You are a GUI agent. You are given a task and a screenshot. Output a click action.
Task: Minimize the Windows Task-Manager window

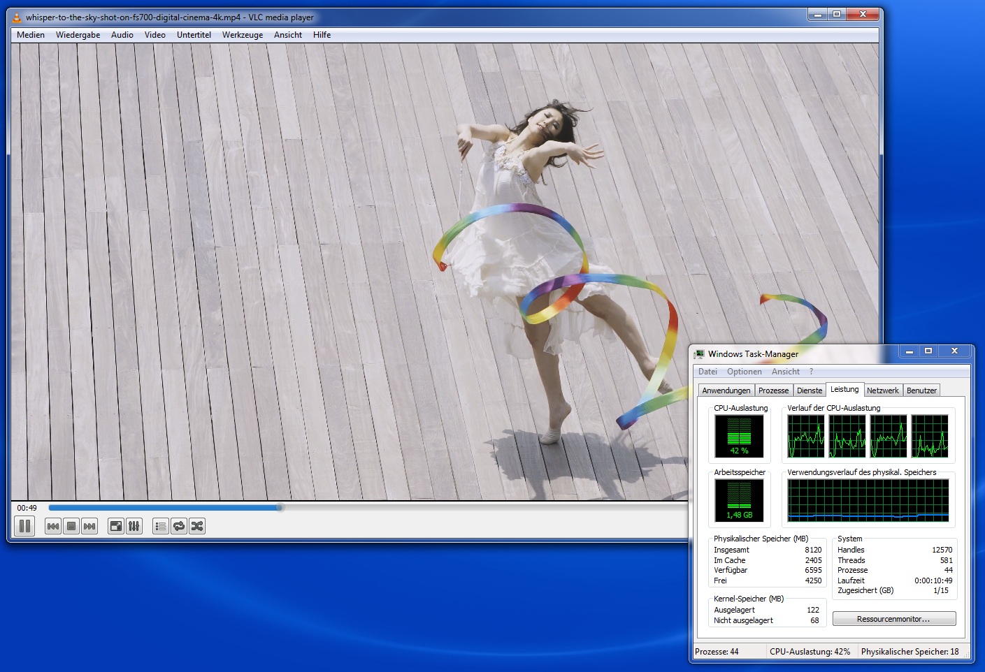pos(909,351)
